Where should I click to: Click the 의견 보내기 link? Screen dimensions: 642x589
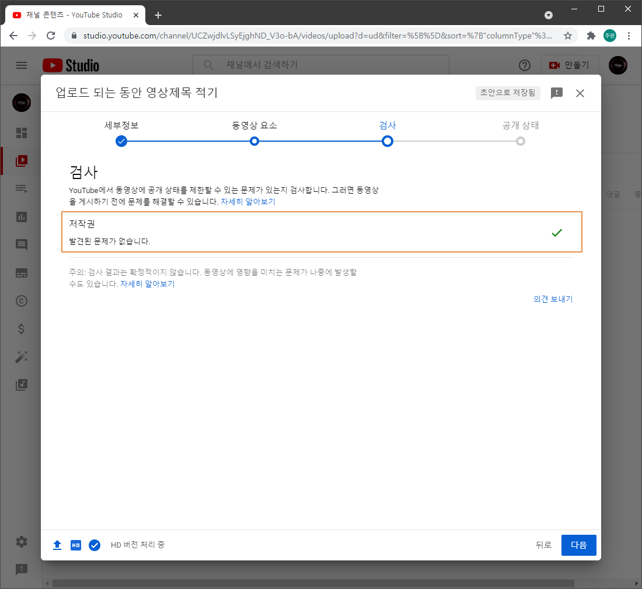553,299
